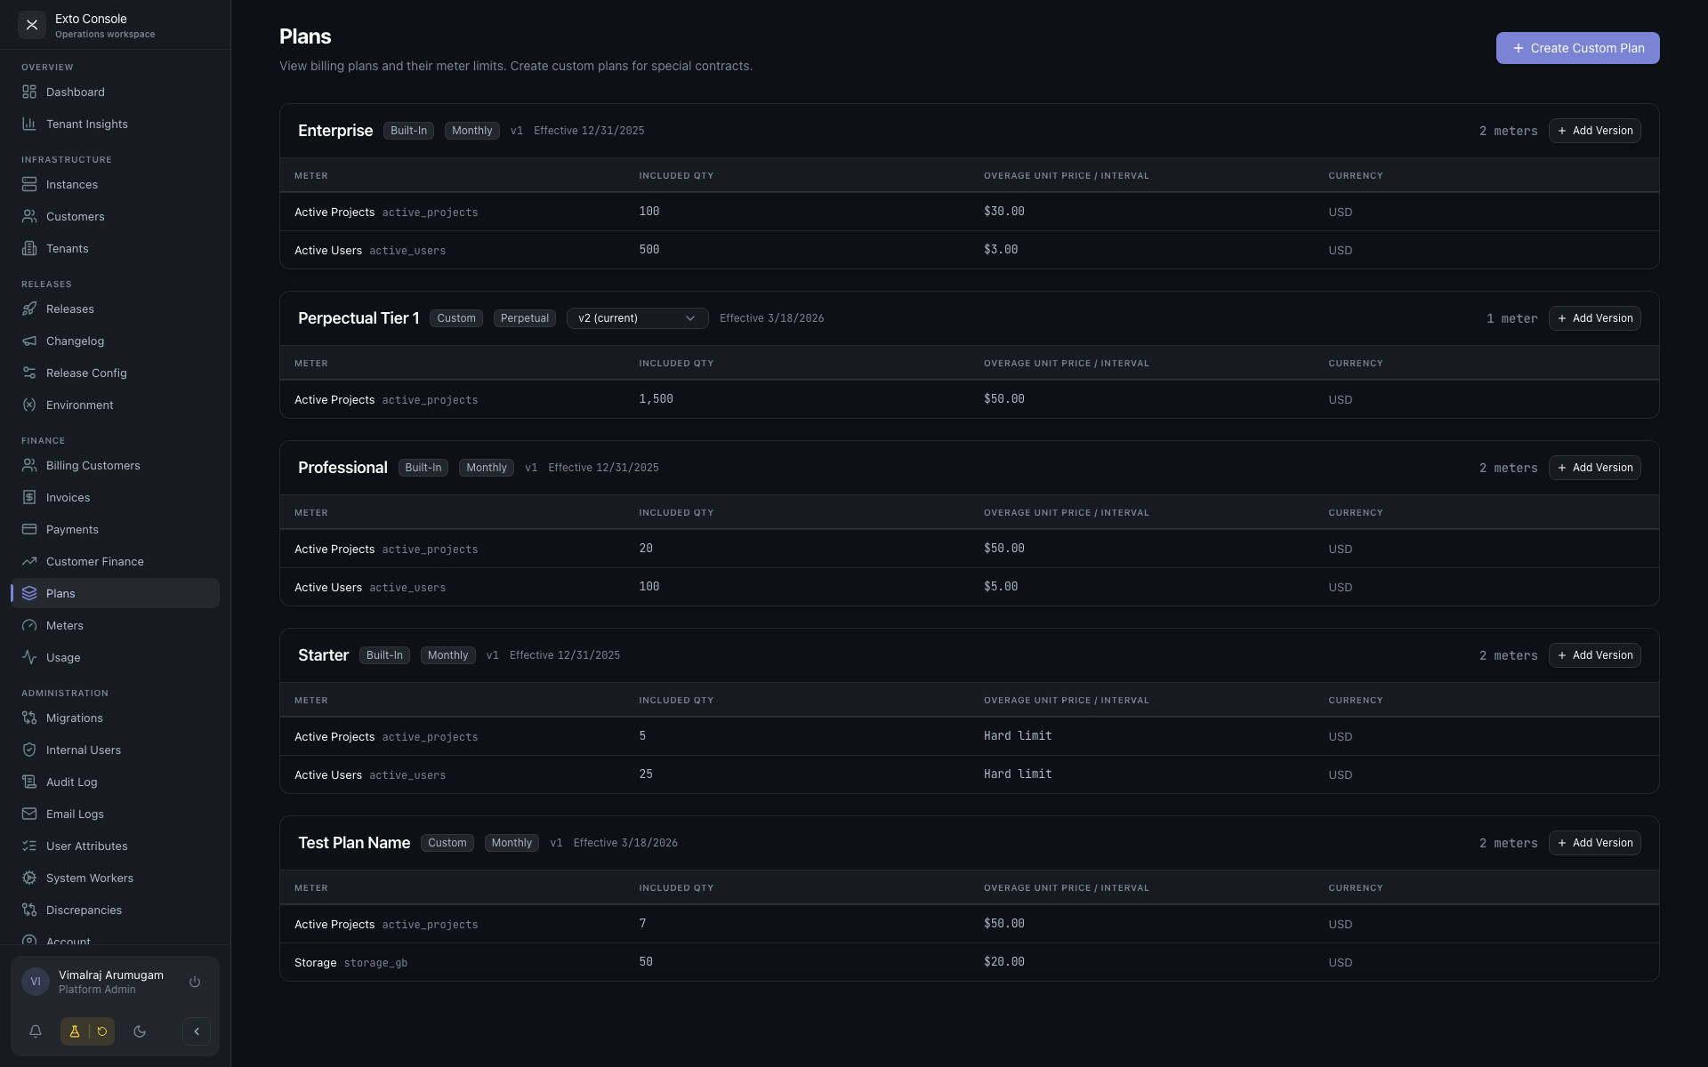Click $30.00 Enterprise overage price
Screen dimensions: 1708x1067
point(1004,212)
